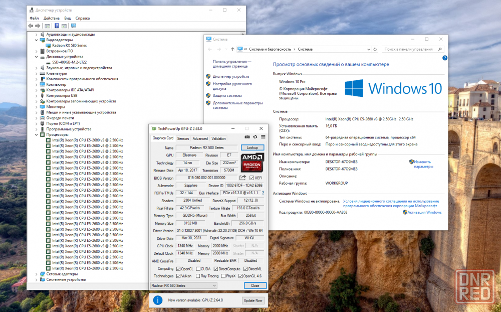Image resolution: width=501 pixels, height=312 pixels.
Task: Click the Активация Windows link
Action: (x=424, y=212)
